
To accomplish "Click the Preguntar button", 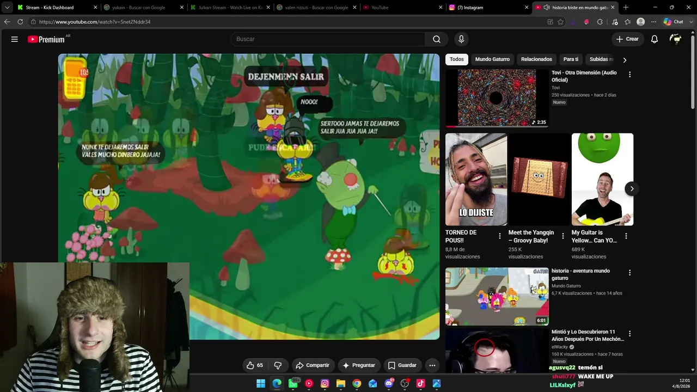I will click(359, 365).
